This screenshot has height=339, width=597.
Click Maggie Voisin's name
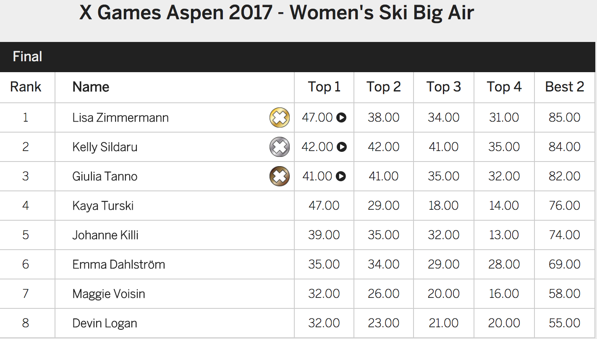coord(109,294)
